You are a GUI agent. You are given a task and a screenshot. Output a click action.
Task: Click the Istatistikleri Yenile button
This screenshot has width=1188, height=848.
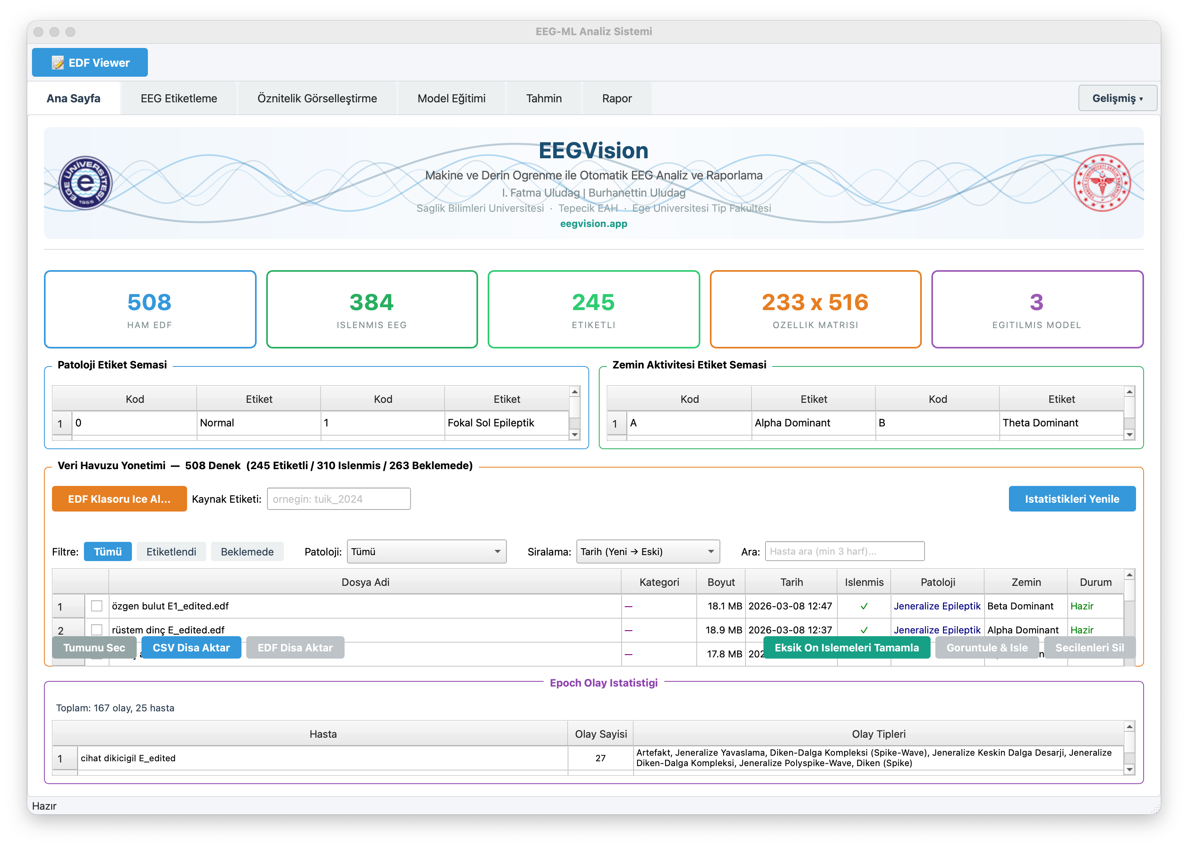click(1072, 499)
